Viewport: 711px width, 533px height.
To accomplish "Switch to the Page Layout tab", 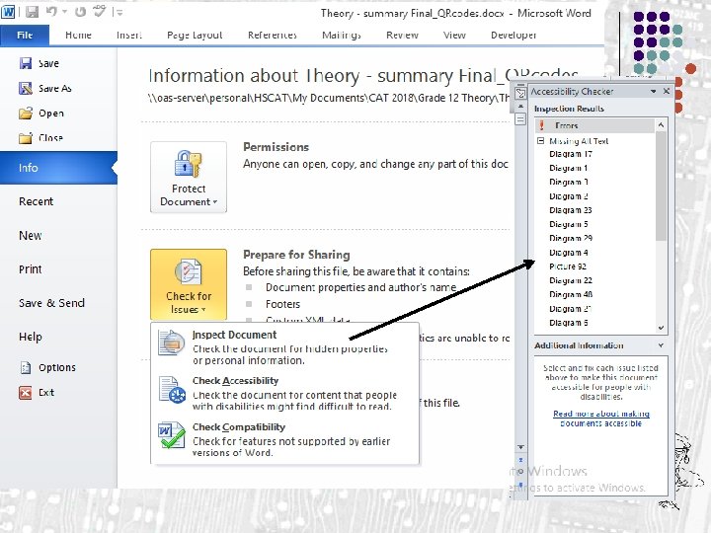I will [195, 35].
